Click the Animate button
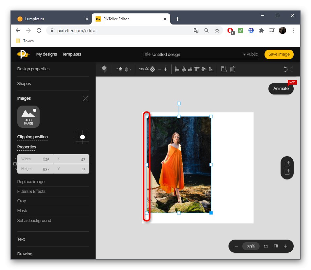 click(281, 89)
